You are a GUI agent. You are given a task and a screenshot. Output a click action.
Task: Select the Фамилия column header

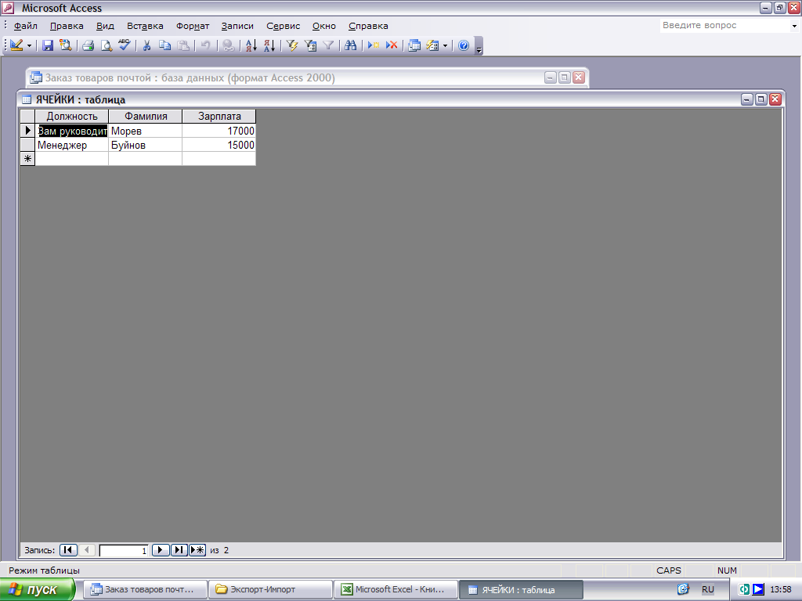(x=145, y=116)
